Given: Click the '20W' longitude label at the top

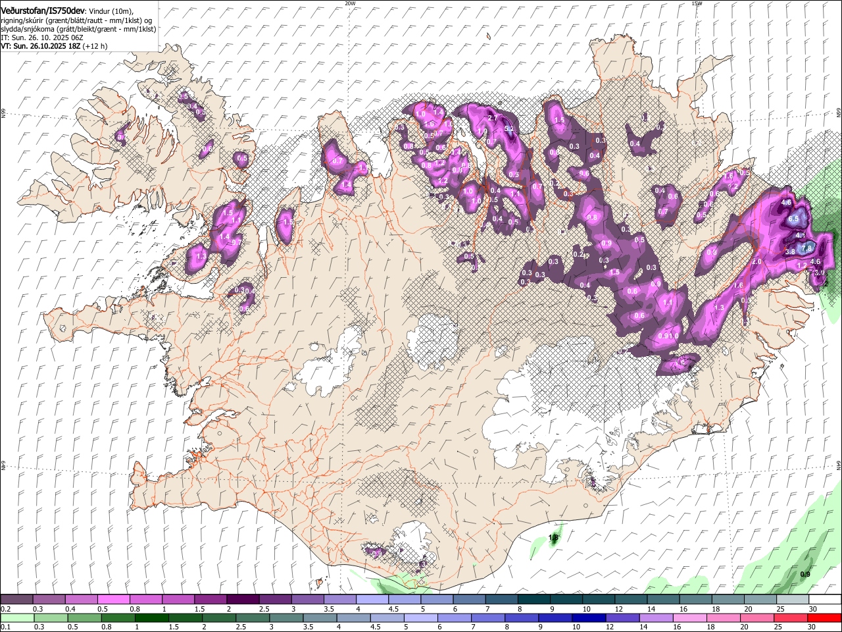Looking at the screenshot, I should [350, 3].
